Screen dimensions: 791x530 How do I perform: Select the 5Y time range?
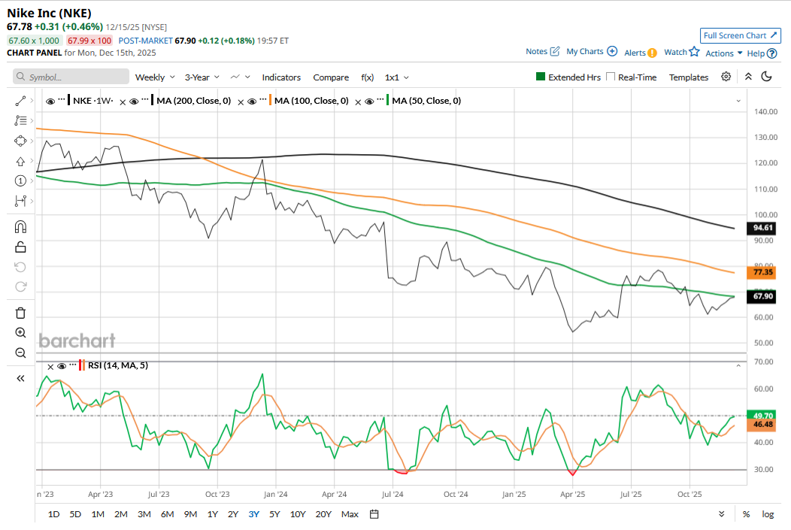[274, 514]
